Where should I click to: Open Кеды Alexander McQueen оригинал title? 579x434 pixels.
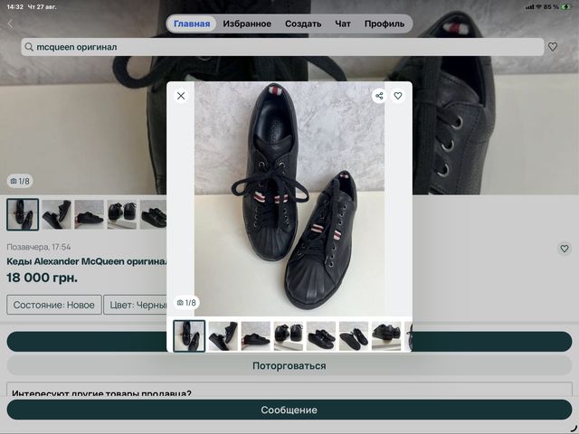(x=87, y=261)
